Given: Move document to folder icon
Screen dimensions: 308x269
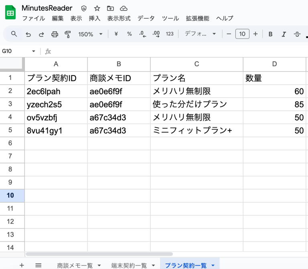Looking at the screenshot, I should tap(110, 8).
